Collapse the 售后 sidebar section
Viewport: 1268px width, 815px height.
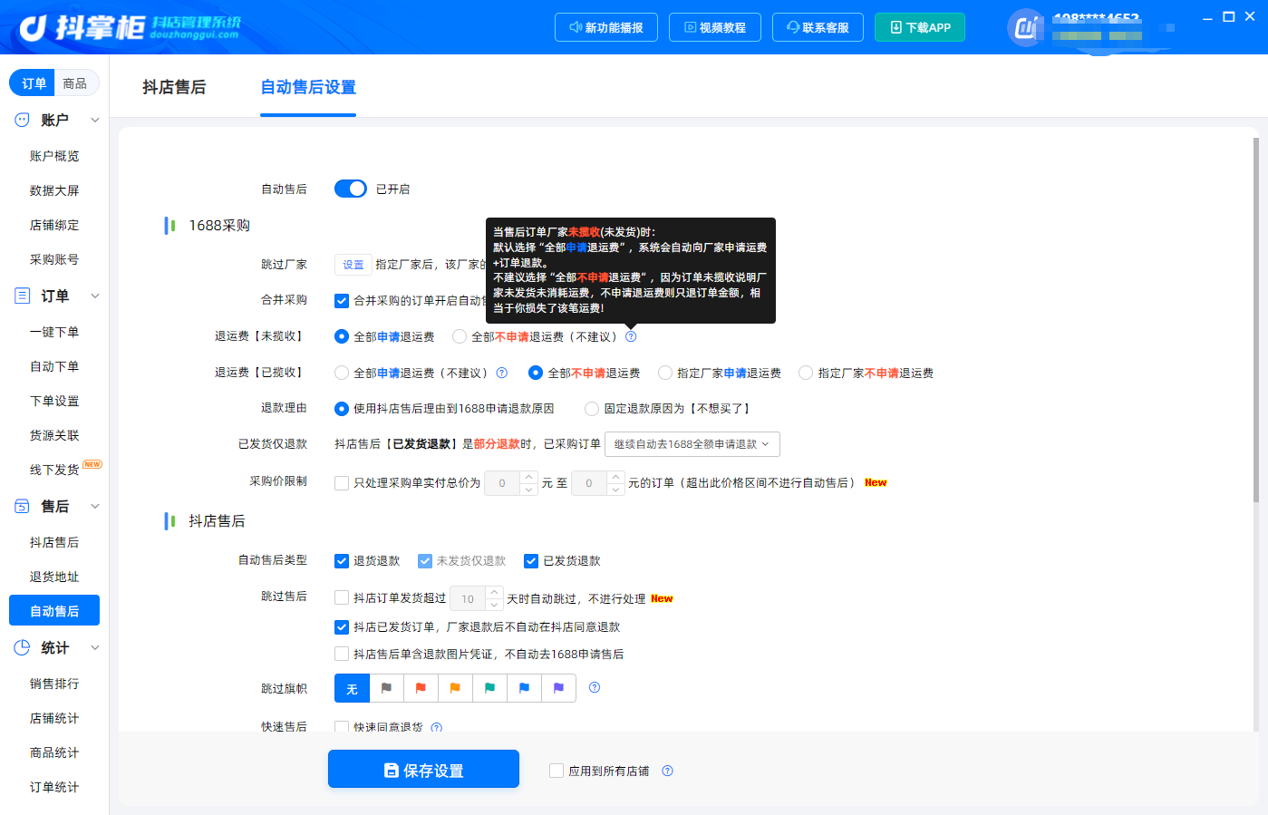pyautogui.click(x=95, y=506)
